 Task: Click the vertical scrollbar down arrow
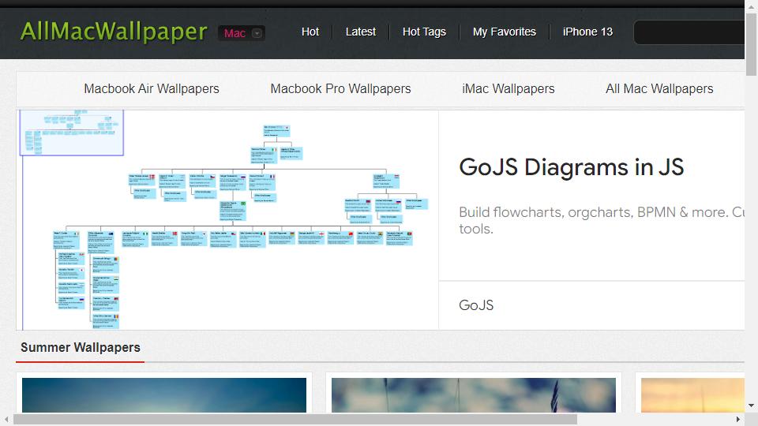tap(751, 405)
